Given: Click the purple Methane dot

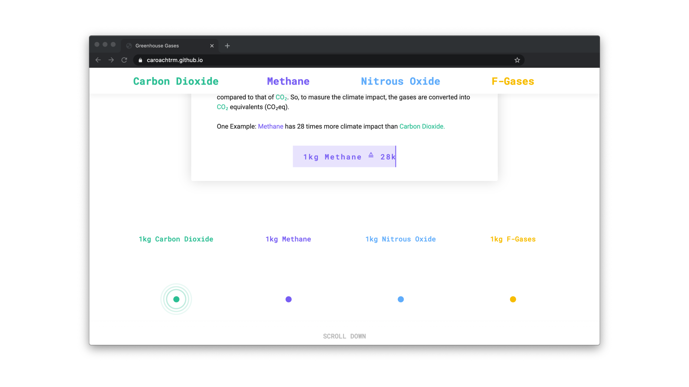Looking at the screenshot, I should tap(289, 299).
